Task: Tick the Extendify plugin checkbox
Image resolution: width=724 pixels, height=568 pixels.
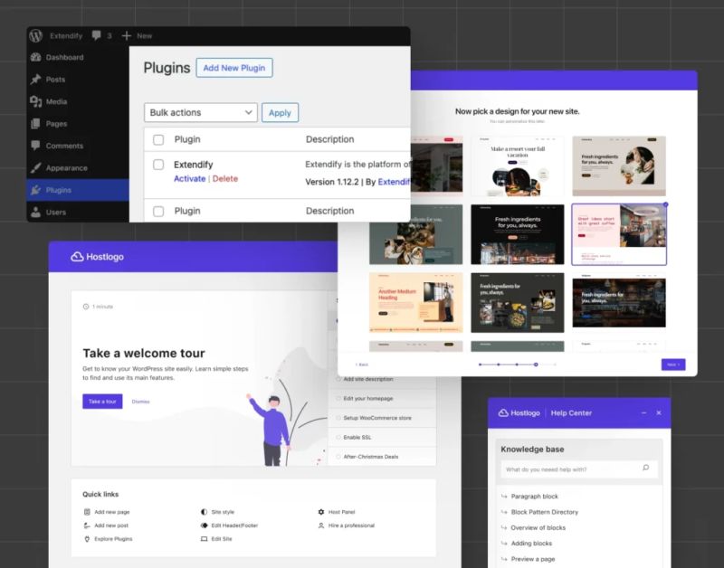Action: (x=158, y=165)
